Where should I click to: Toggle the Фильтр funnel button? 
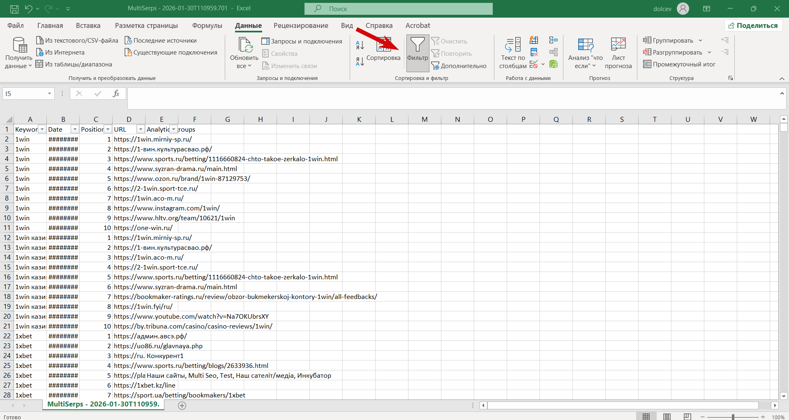(x=418, y=52)
